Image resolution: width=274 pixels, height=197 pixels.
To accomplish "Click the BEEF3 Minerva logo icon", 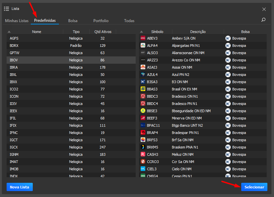I will coord(143,118).
